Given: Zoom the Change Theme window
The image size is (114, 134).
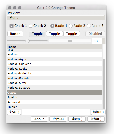Looking at the screenshot, I should [x=20, y=8].
